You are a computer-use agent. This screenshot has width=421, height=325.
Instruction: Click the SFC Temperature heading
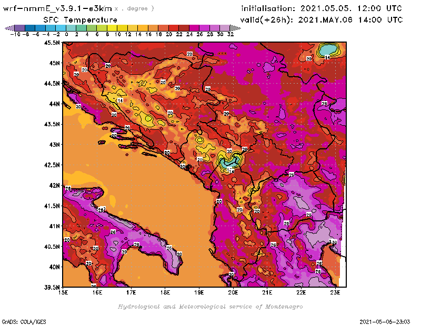(81, 20)
